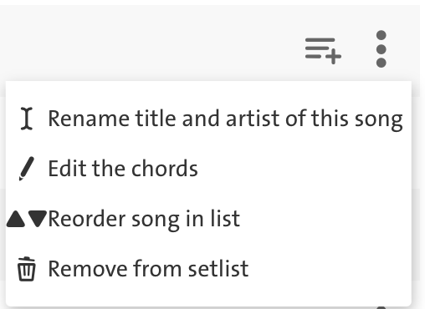
Task: Click empty space right of Remove from setlist
Action: point(329,269)
